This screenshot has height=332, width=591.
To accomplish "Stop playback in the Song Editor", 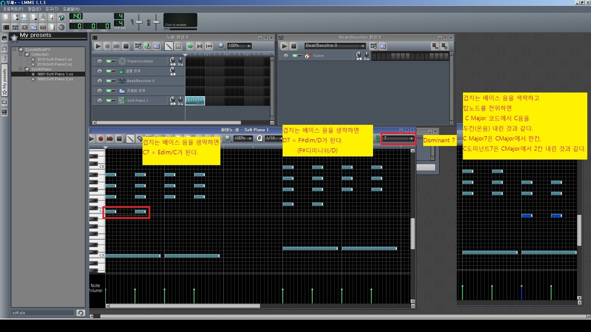I will (126, 46).
